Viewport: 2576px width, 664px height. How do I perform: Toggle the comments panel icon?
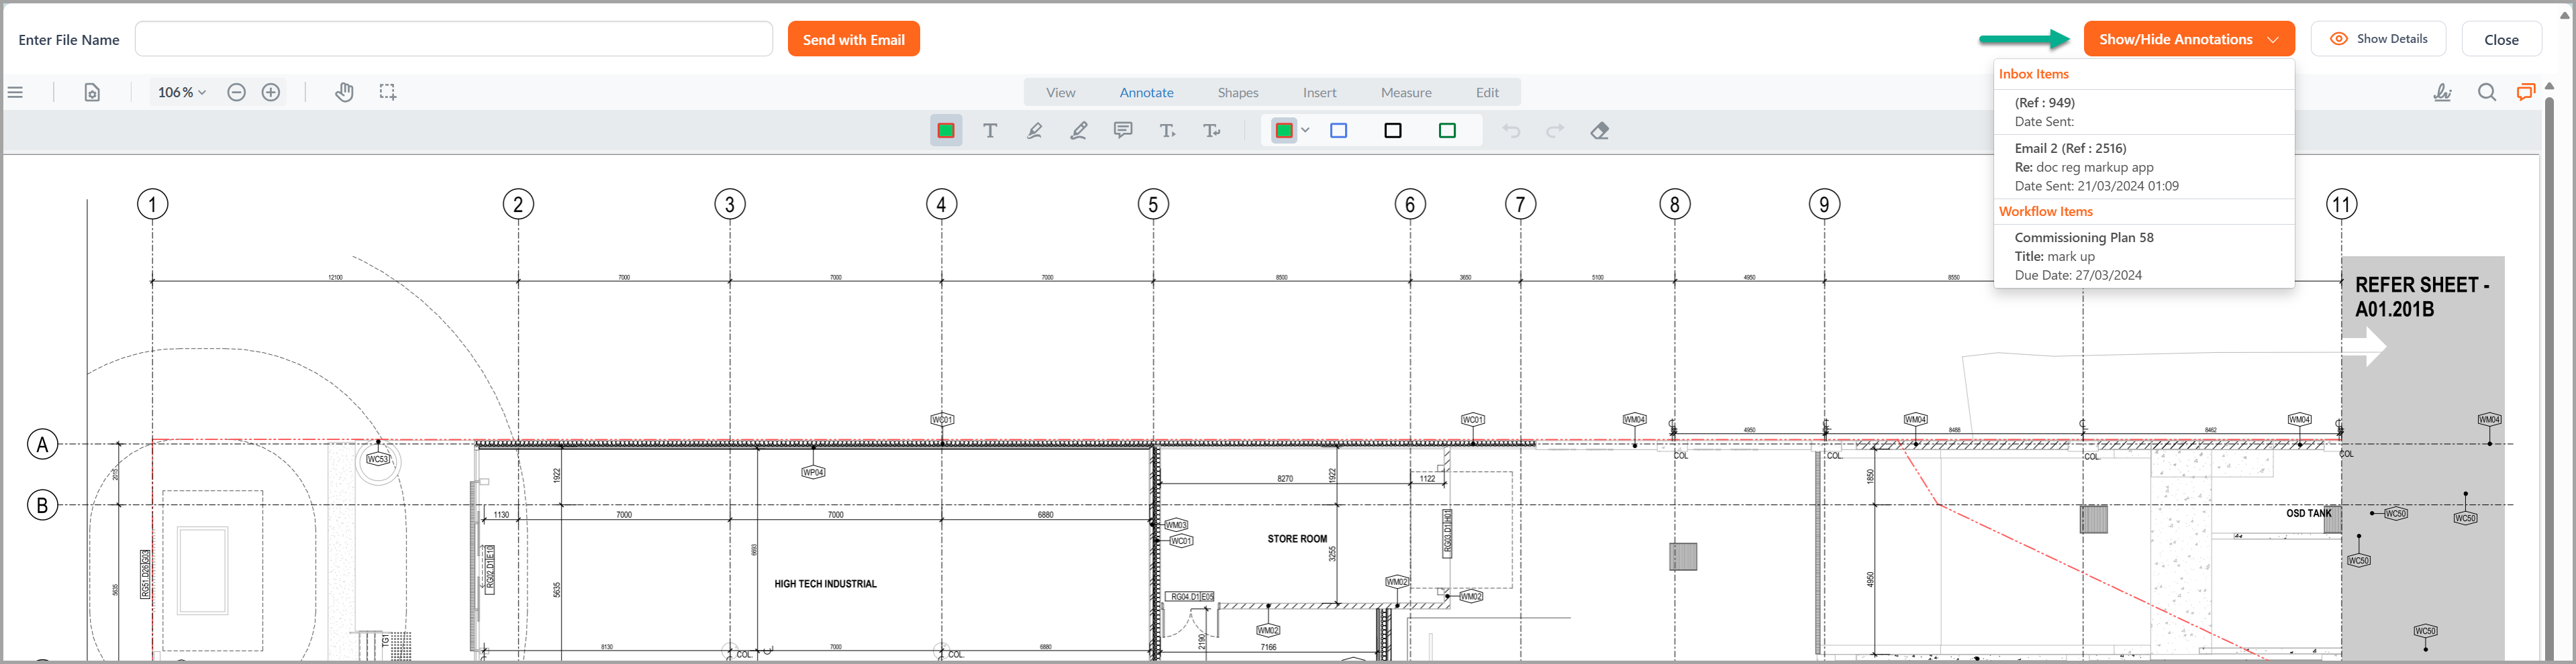2525,92
